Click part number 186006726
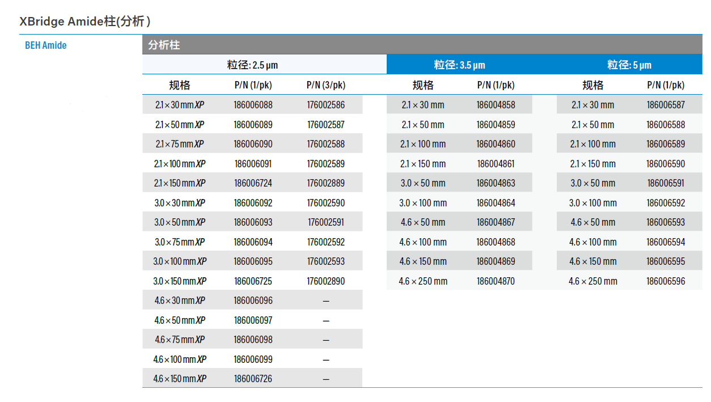 253,379
